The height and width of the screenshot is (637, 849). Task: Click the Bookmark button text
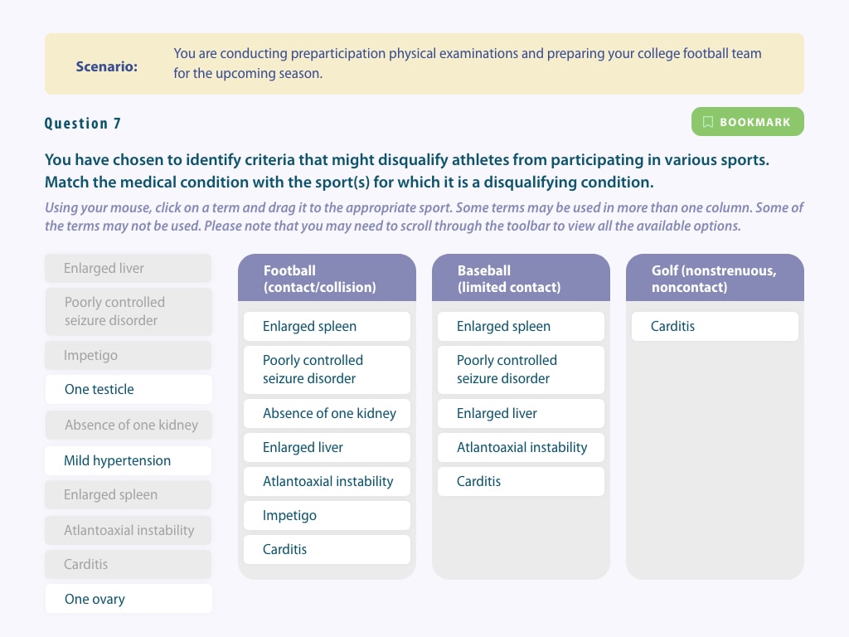(754, 122)
